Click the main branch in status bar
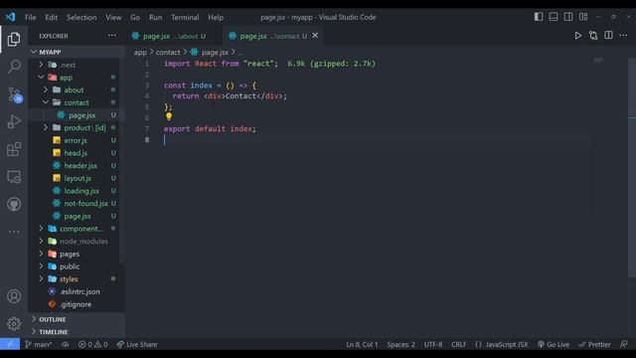Image resolution: width=636 pixels, height=358 pixels. [x=39, y=344]
